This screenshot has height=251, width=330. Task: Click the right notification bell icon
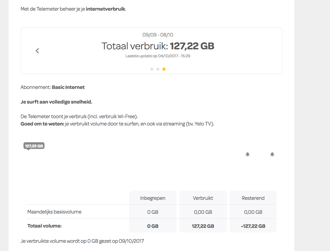tap(272, 154)
